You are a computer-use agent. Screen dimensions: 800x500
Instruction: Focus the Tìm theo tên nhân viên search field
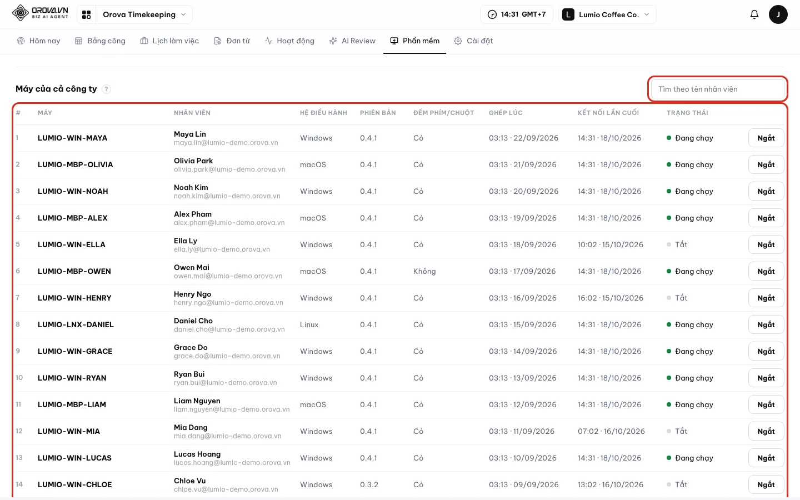click(717, 89)
